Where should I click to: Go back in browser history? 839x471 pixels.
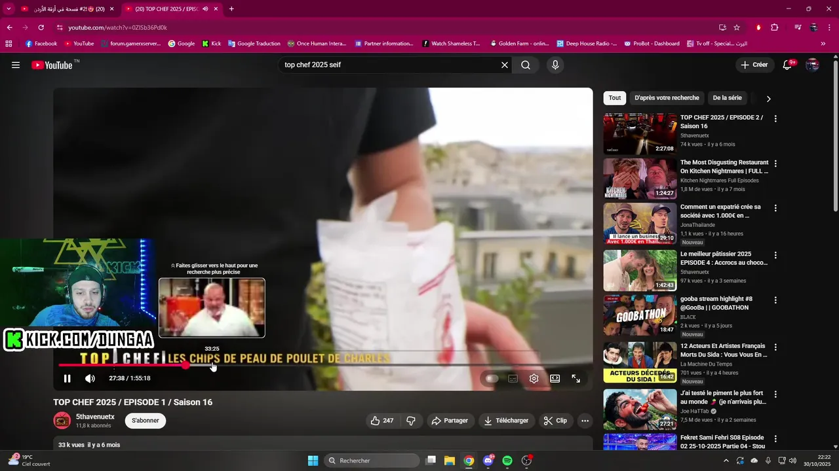(x=9, y=27)
